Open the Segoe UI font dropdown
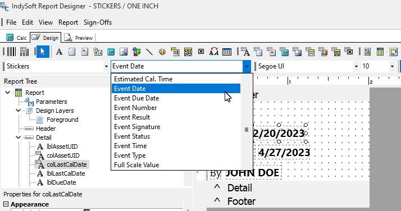The height and width of the screenshot is (211, 401). pyautogui.click(x=356, y=66)
